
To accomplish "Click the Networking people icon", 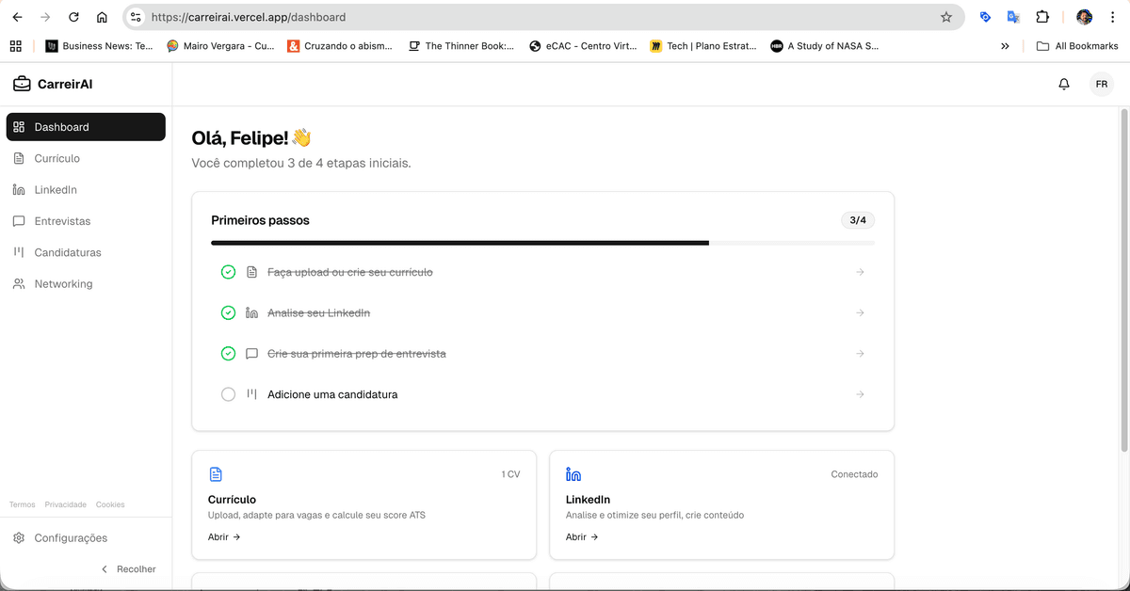I will coord(21,283).
